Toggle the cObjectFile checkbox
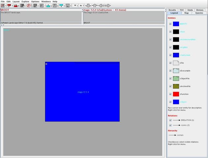This screenshot has width=208, height=158. point(170,79)
